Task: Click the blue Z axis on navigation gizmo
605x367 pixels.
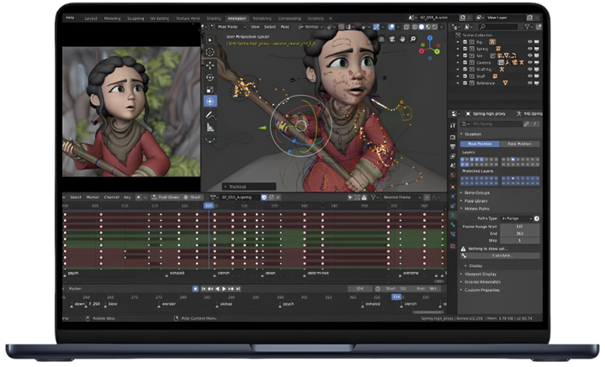Action: pos(430,38)
